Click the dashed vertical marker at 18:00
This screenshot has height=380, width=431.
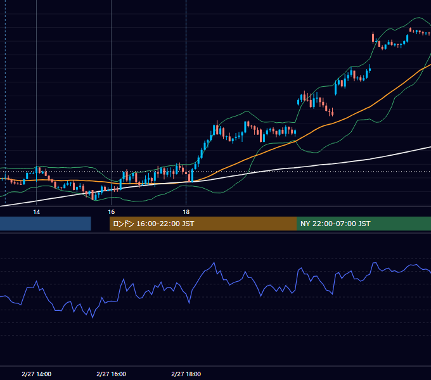tap(186, 103)
